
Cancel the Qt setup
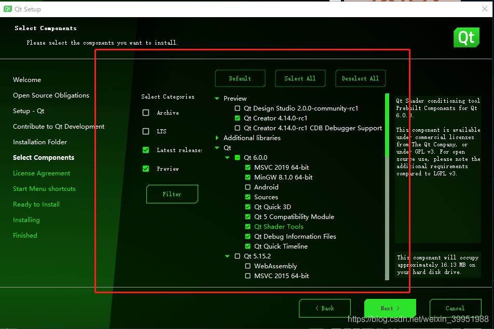455,308
